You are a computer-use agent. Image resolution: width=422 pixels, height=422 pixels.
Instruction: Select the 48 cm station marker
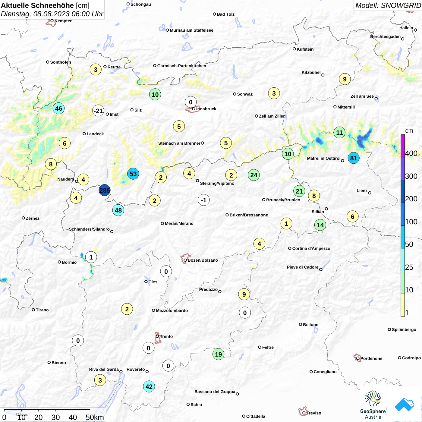(x=118, y=210)
